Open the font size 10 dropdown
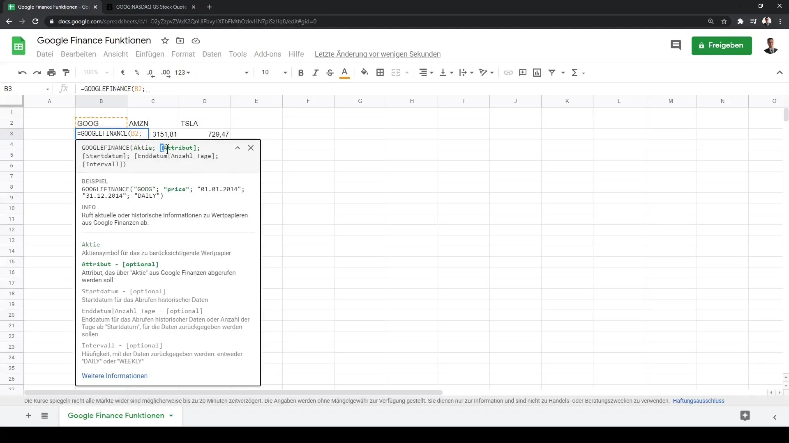The width and height of the screenshot is (789, 443). point(274,73)
